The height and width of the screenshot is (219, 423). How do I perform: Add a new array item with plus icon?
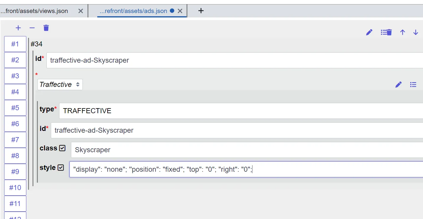(x=18, y=28)
